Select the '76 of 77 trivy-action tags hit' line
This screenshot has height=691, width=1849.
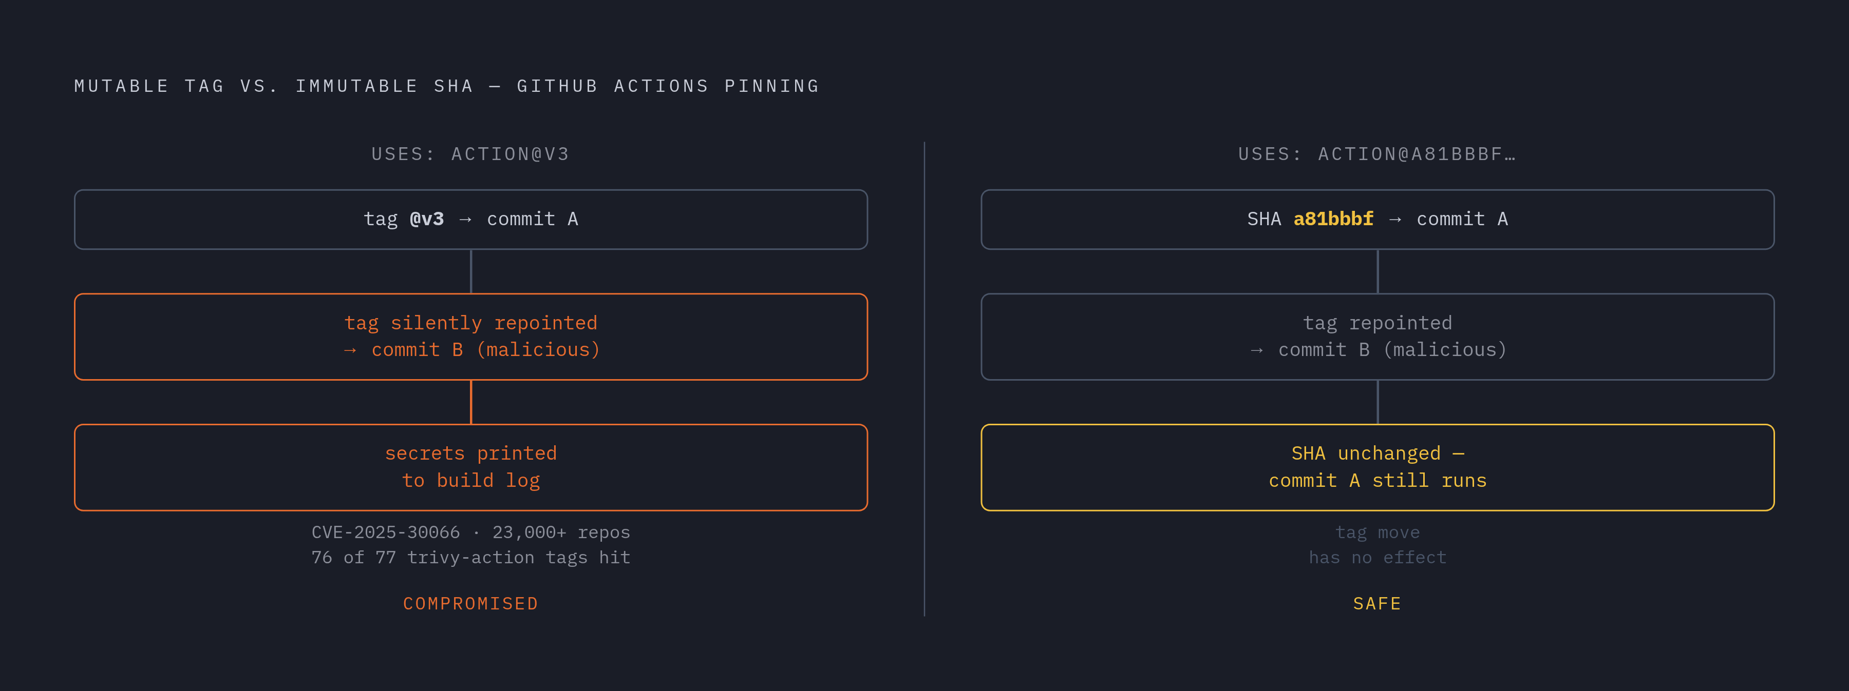point(471,558)
